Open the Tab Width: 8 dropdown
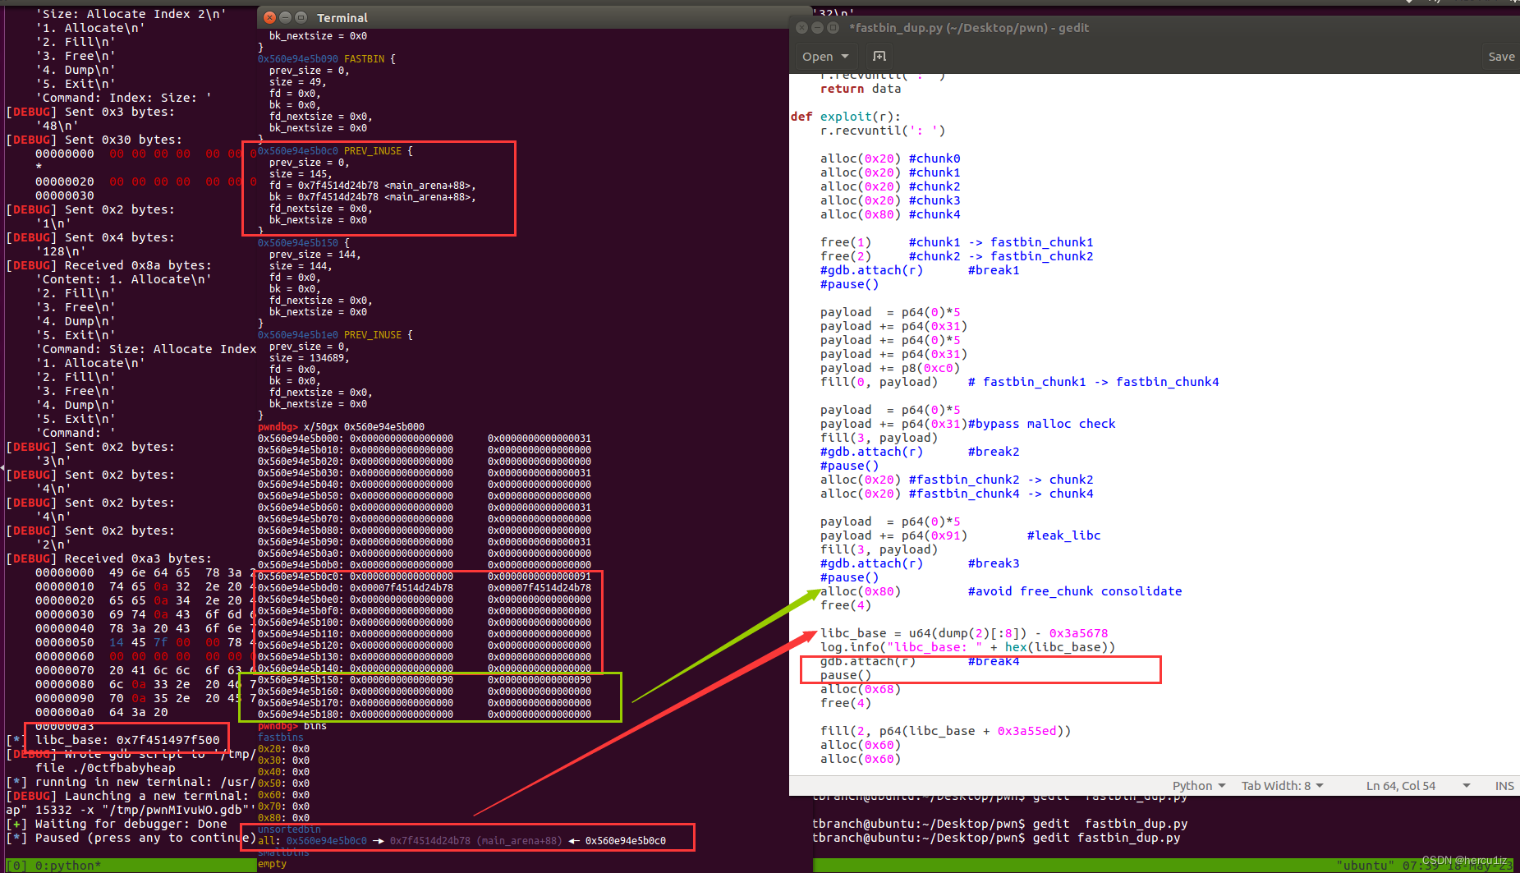Viewport: 1520px width, 873px height. tap(1282, 786)
